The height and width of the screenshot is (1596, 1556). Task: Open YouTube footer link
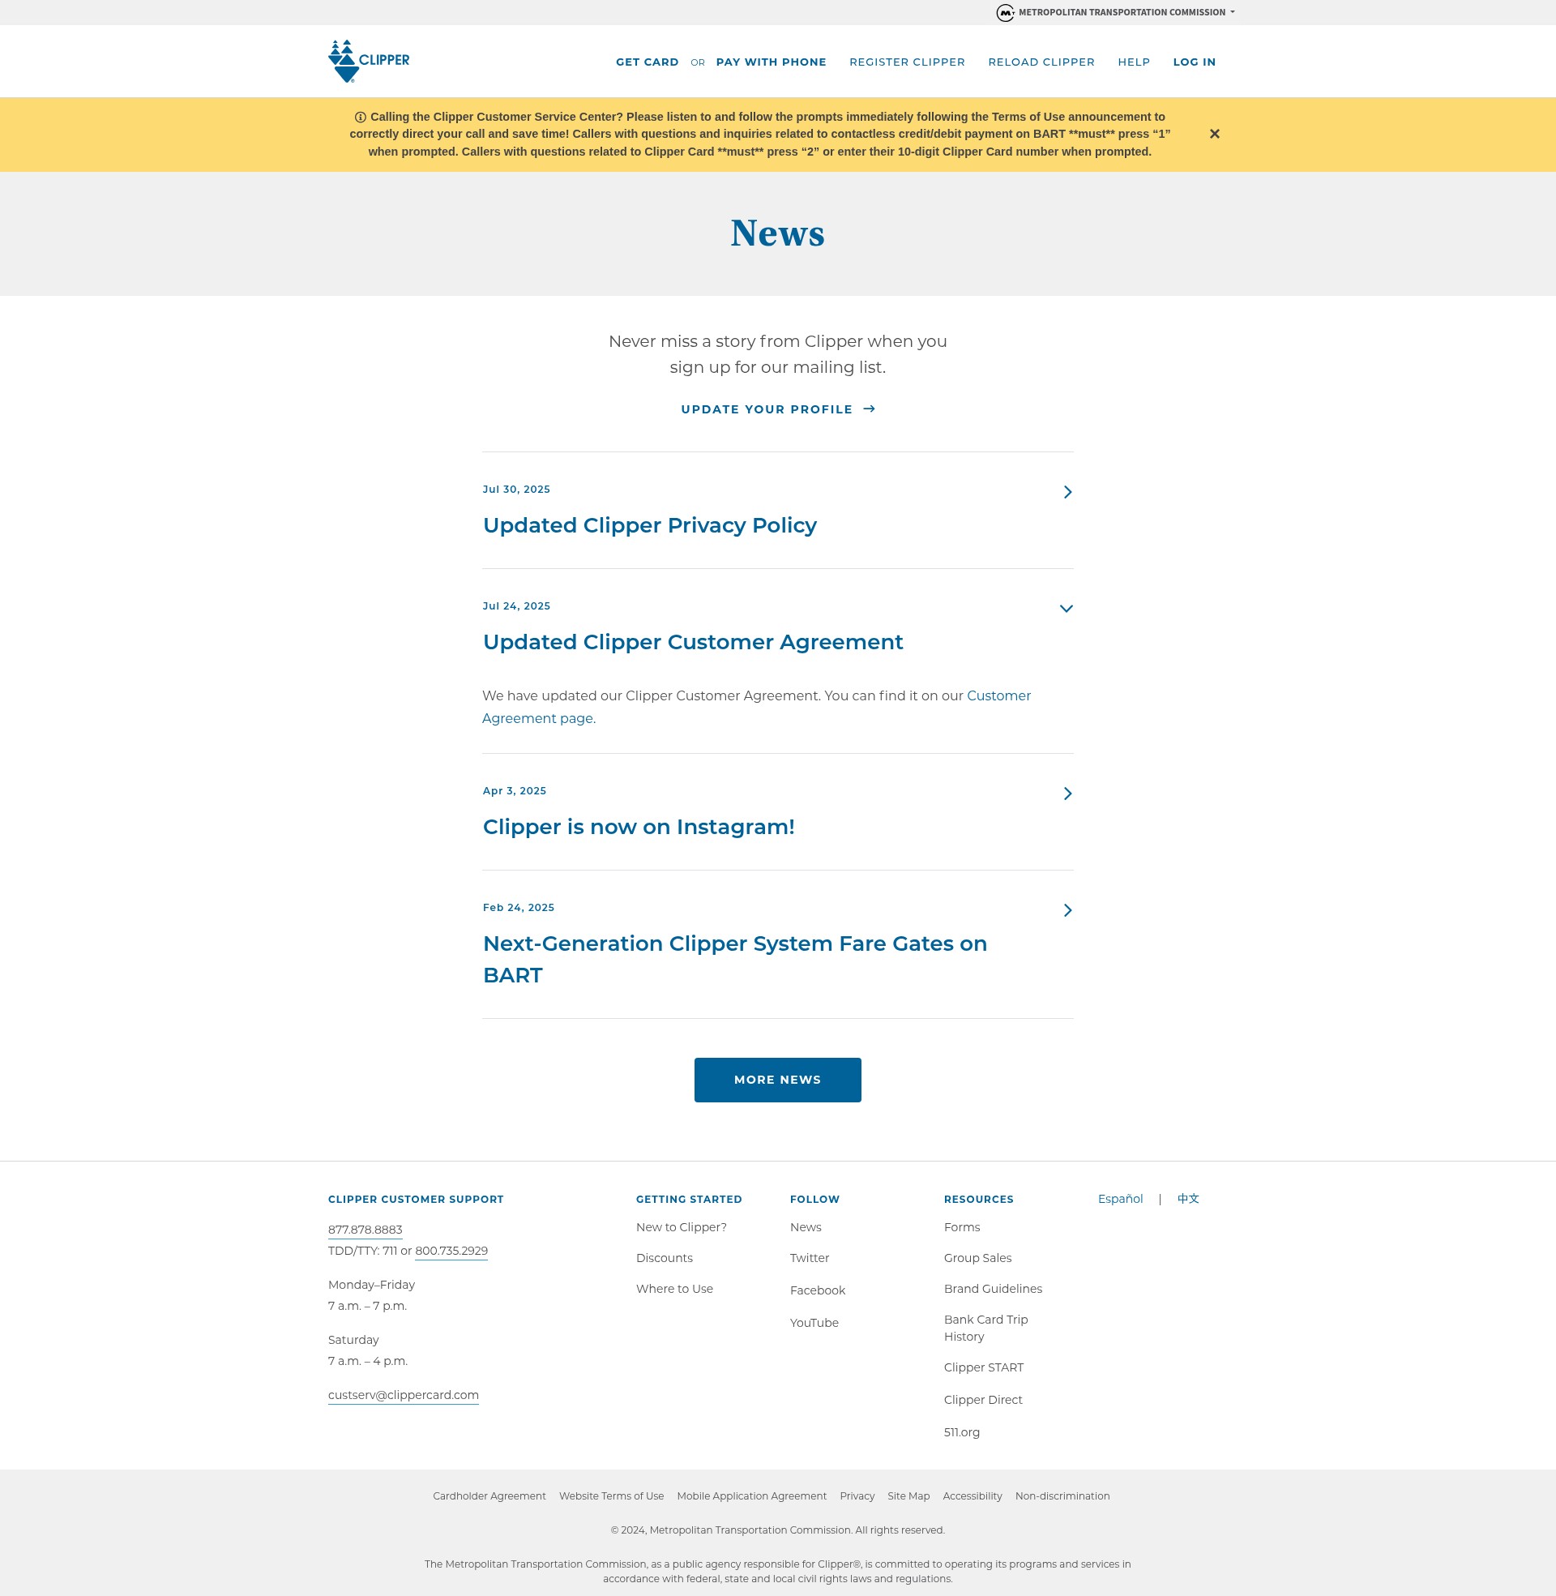click(x=814, y=1323)
